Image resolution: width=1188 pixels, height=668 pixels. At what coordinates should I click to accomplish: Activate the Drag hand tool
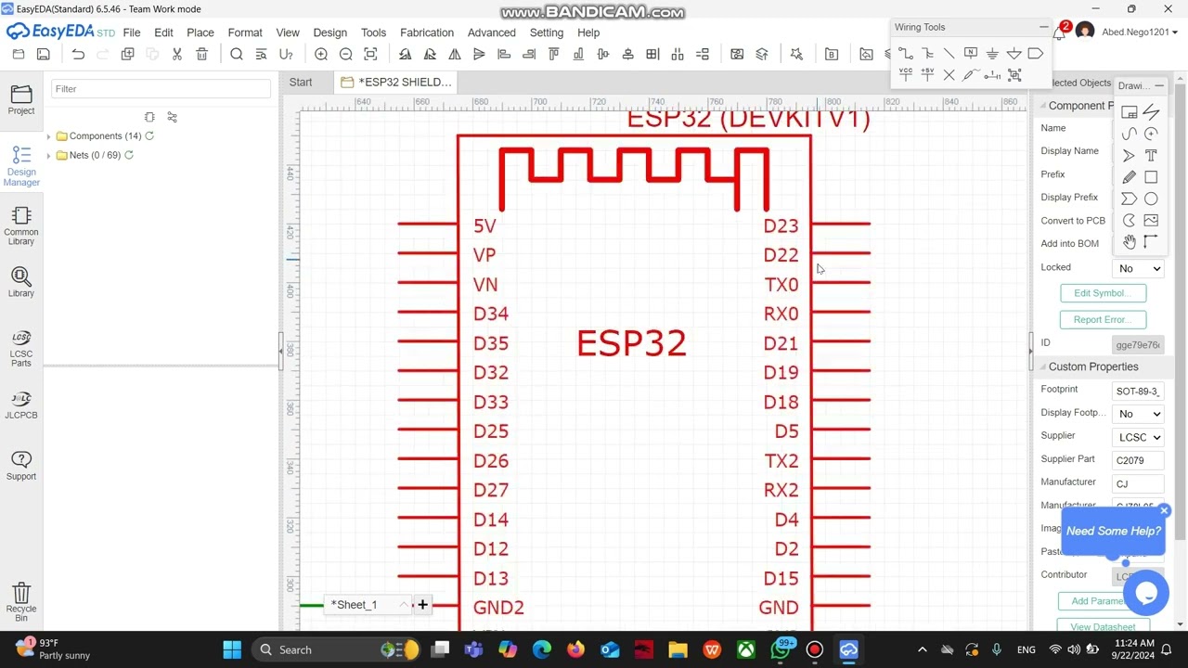tap(1129, 241)
